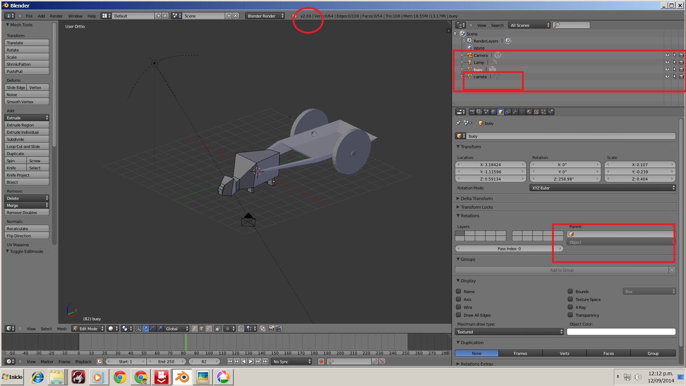Open the Render menu in the top bar

[x=56, y=16]
